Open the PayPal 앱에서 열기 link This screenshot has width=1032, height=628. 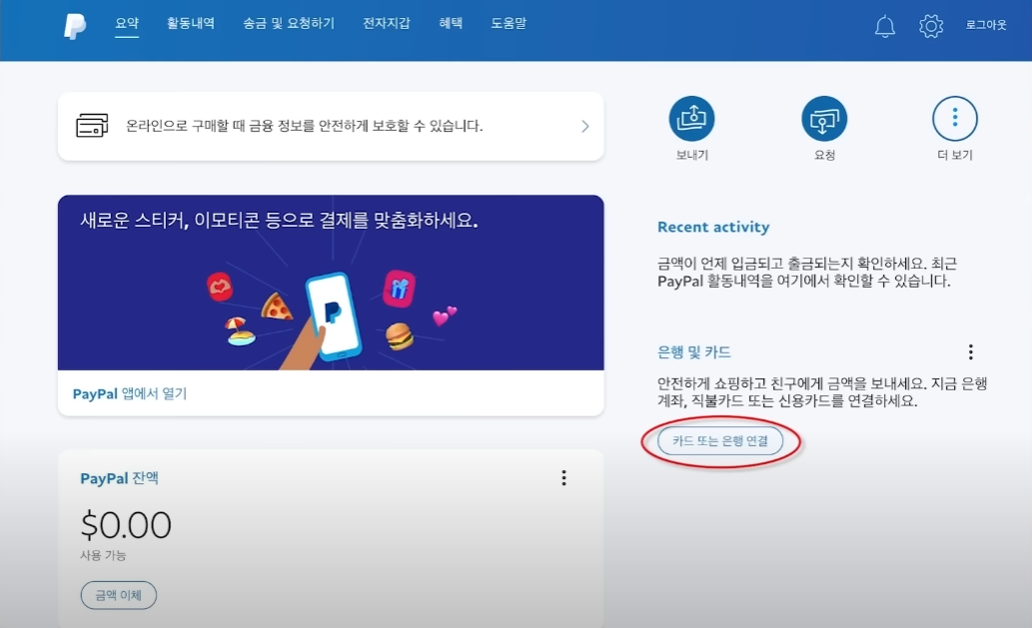point(130,394)
